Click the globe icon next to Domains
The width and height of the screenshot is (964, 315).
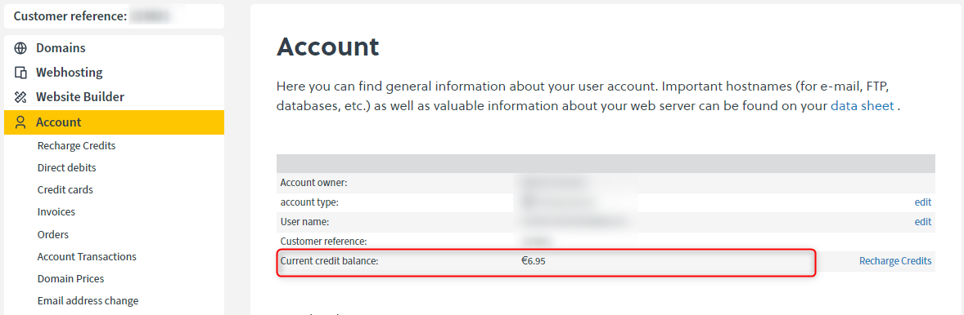tap(21, 48)
